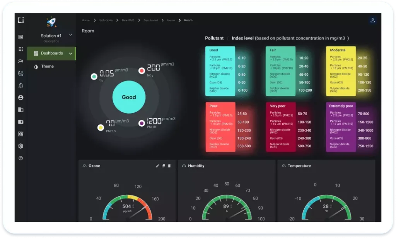Open the user profile icon in sidebar

[20, 98]
